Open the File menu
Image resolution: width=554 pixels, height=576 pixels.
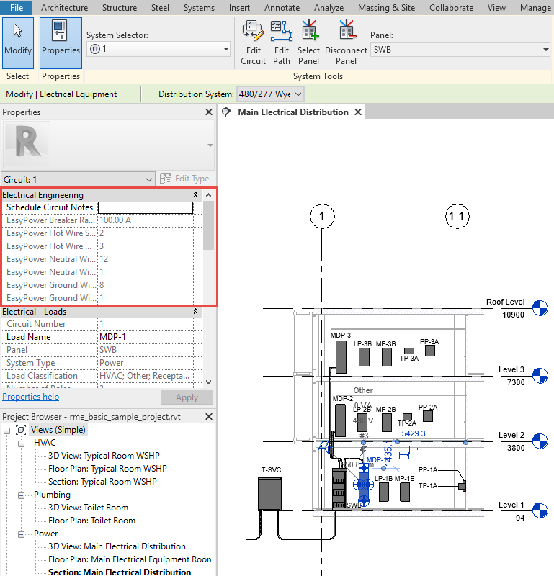[16, 8]
